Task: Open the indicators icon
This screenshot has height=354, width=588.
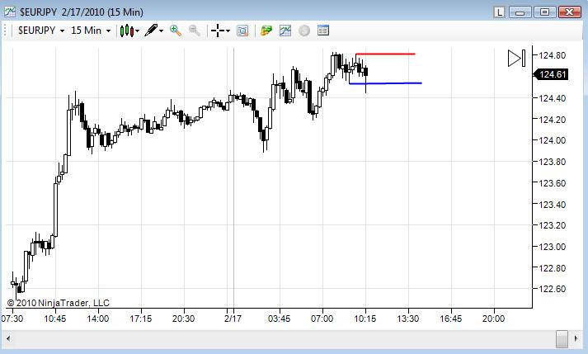Action: pyautogui.click(x=285, y=31)
